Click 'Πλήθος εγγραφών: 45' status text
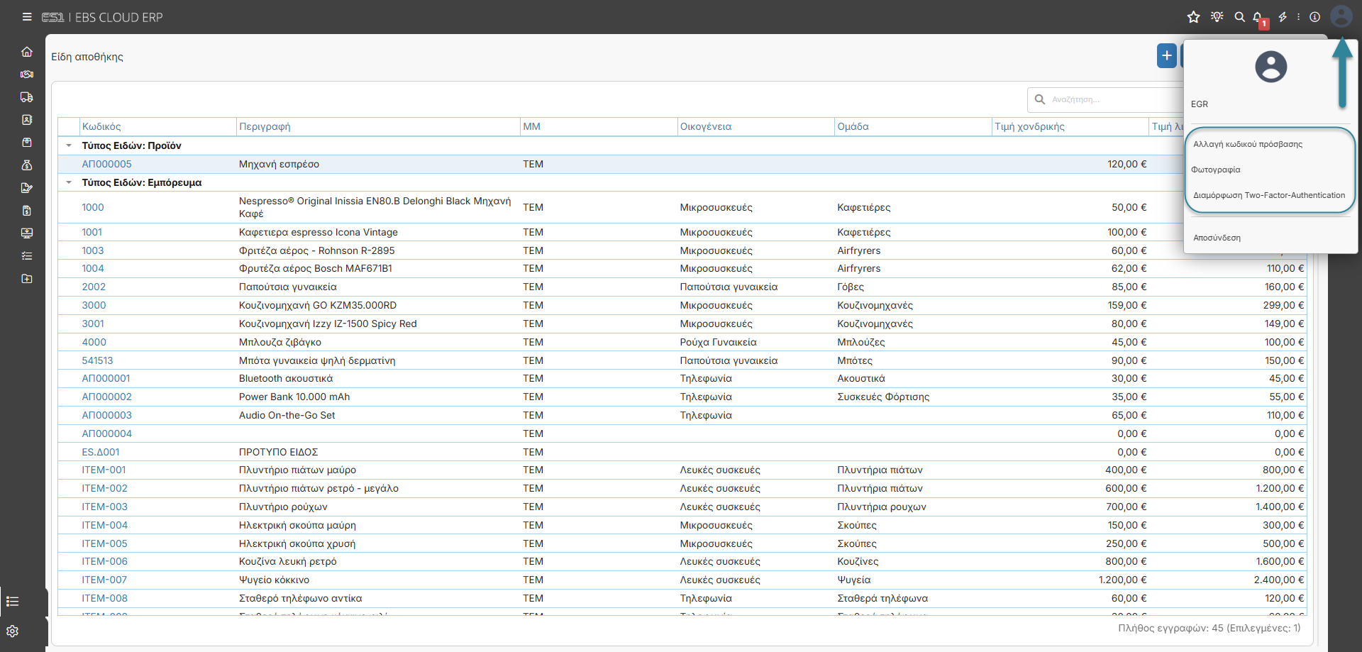This screenshot has width=1362, height=652. [x=1170, y=628]
